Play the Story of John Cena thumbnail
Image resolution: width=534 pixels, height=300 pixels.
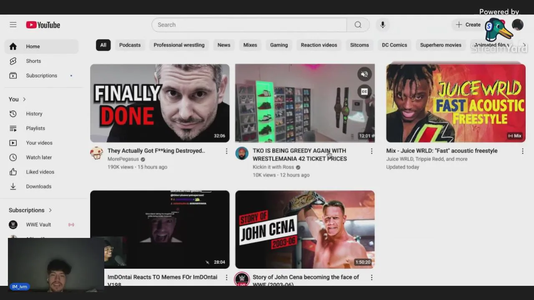click(305, 230)
